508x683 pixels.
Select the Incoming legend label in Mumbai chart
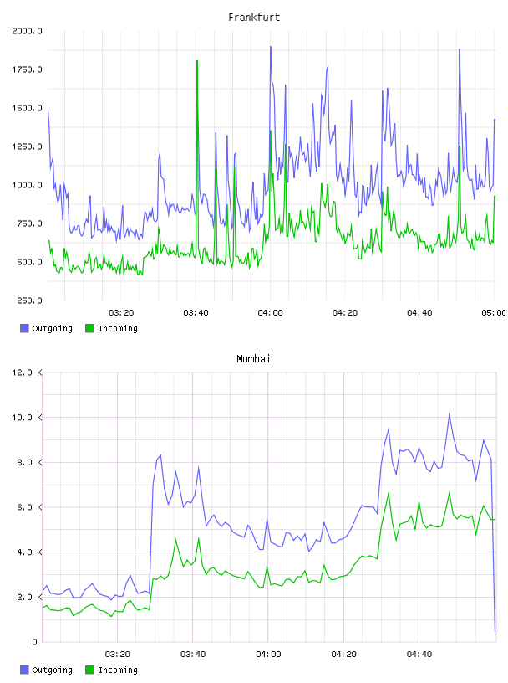tap(118, 670)
